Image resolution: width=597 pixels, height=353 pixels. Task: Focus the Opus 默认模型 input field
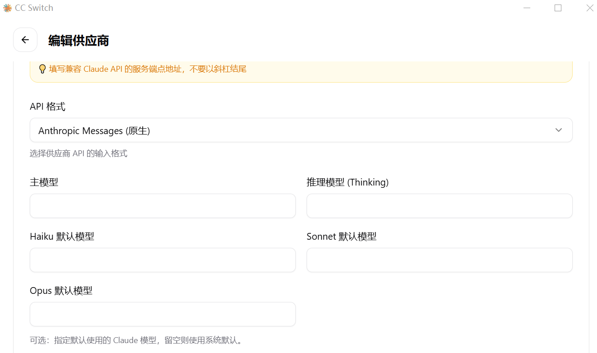tap(163, 314)
